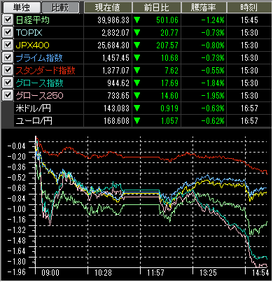The height and width of the screenshot is (282, 273).
Task: Click the down arrow in ユーロ/円 row
Action: pyautogui.click(x=137, y=121)
